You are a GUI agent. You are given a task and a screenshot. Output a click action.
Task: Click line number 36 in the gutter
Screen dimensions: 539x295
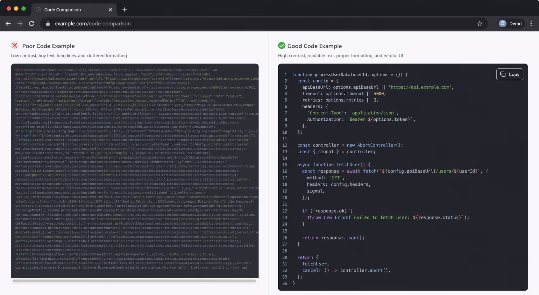[x=285, y=284]
